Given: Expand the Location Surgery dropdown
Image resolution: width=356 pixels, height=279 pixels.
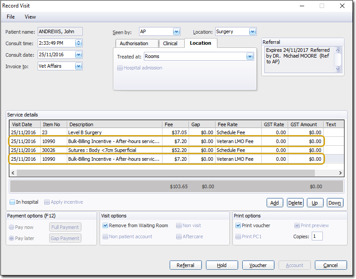Looking at the screenshot, I should coord(252,32).
